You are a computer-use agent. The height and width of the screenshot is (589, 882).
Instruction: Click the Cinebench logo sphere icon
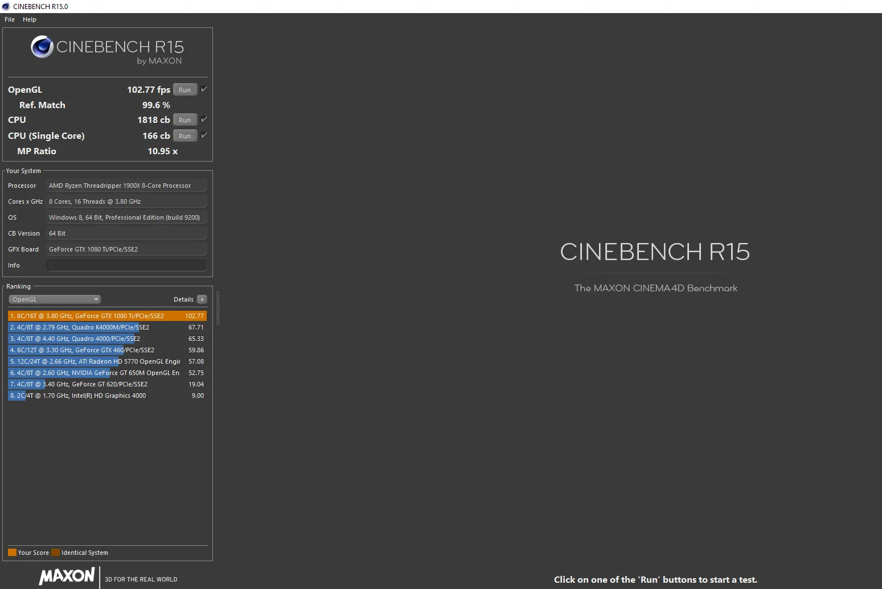point(42,47)
